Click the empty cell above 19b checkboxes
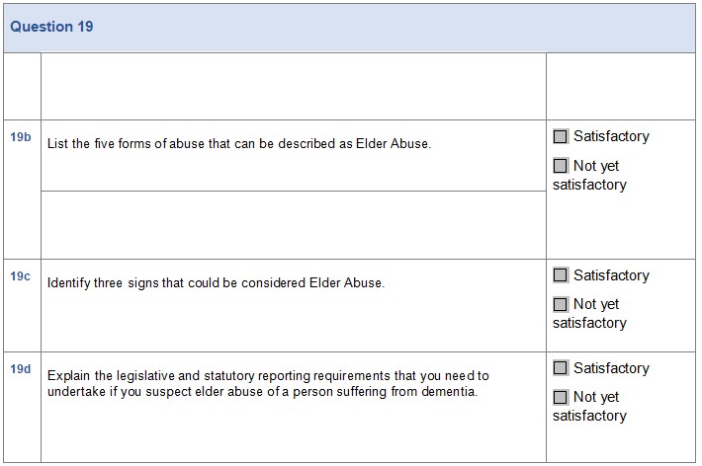This screenshot has height=466, width=702. click(x=620, y=87)
